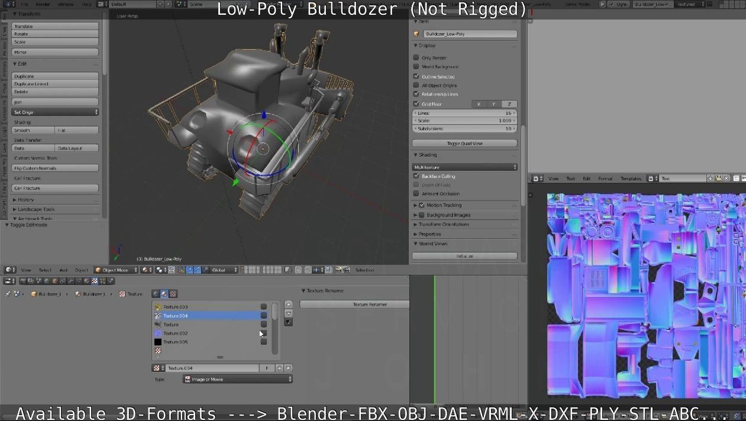This screenshot has height=421, width=746.
Task: Select the Texture properties tab icon
Action: 95,281
